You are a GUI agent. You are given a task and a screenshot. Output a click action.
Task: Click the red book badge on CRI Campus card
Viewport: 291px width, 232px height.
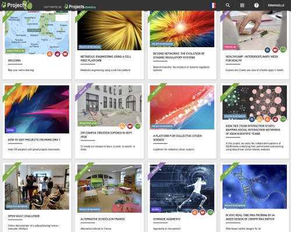point(130,126)
